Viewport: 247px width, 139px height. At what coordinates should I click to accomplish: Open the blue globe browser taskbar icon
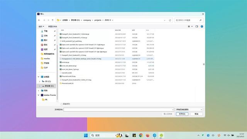154,136
